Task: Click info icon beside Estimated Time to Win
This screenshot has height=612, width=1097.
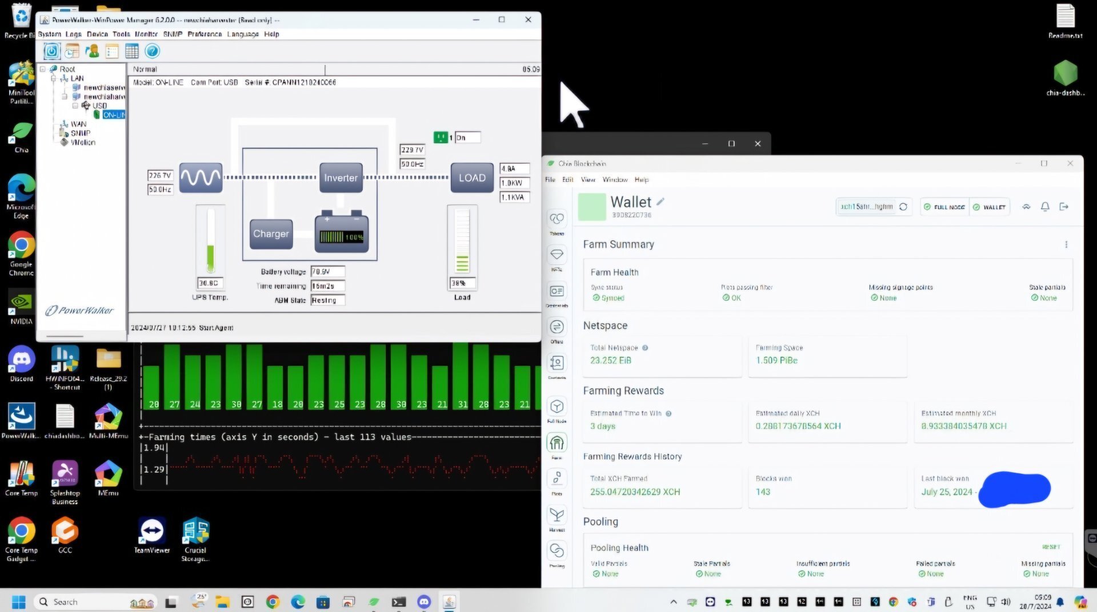Action: coord(668,413)
